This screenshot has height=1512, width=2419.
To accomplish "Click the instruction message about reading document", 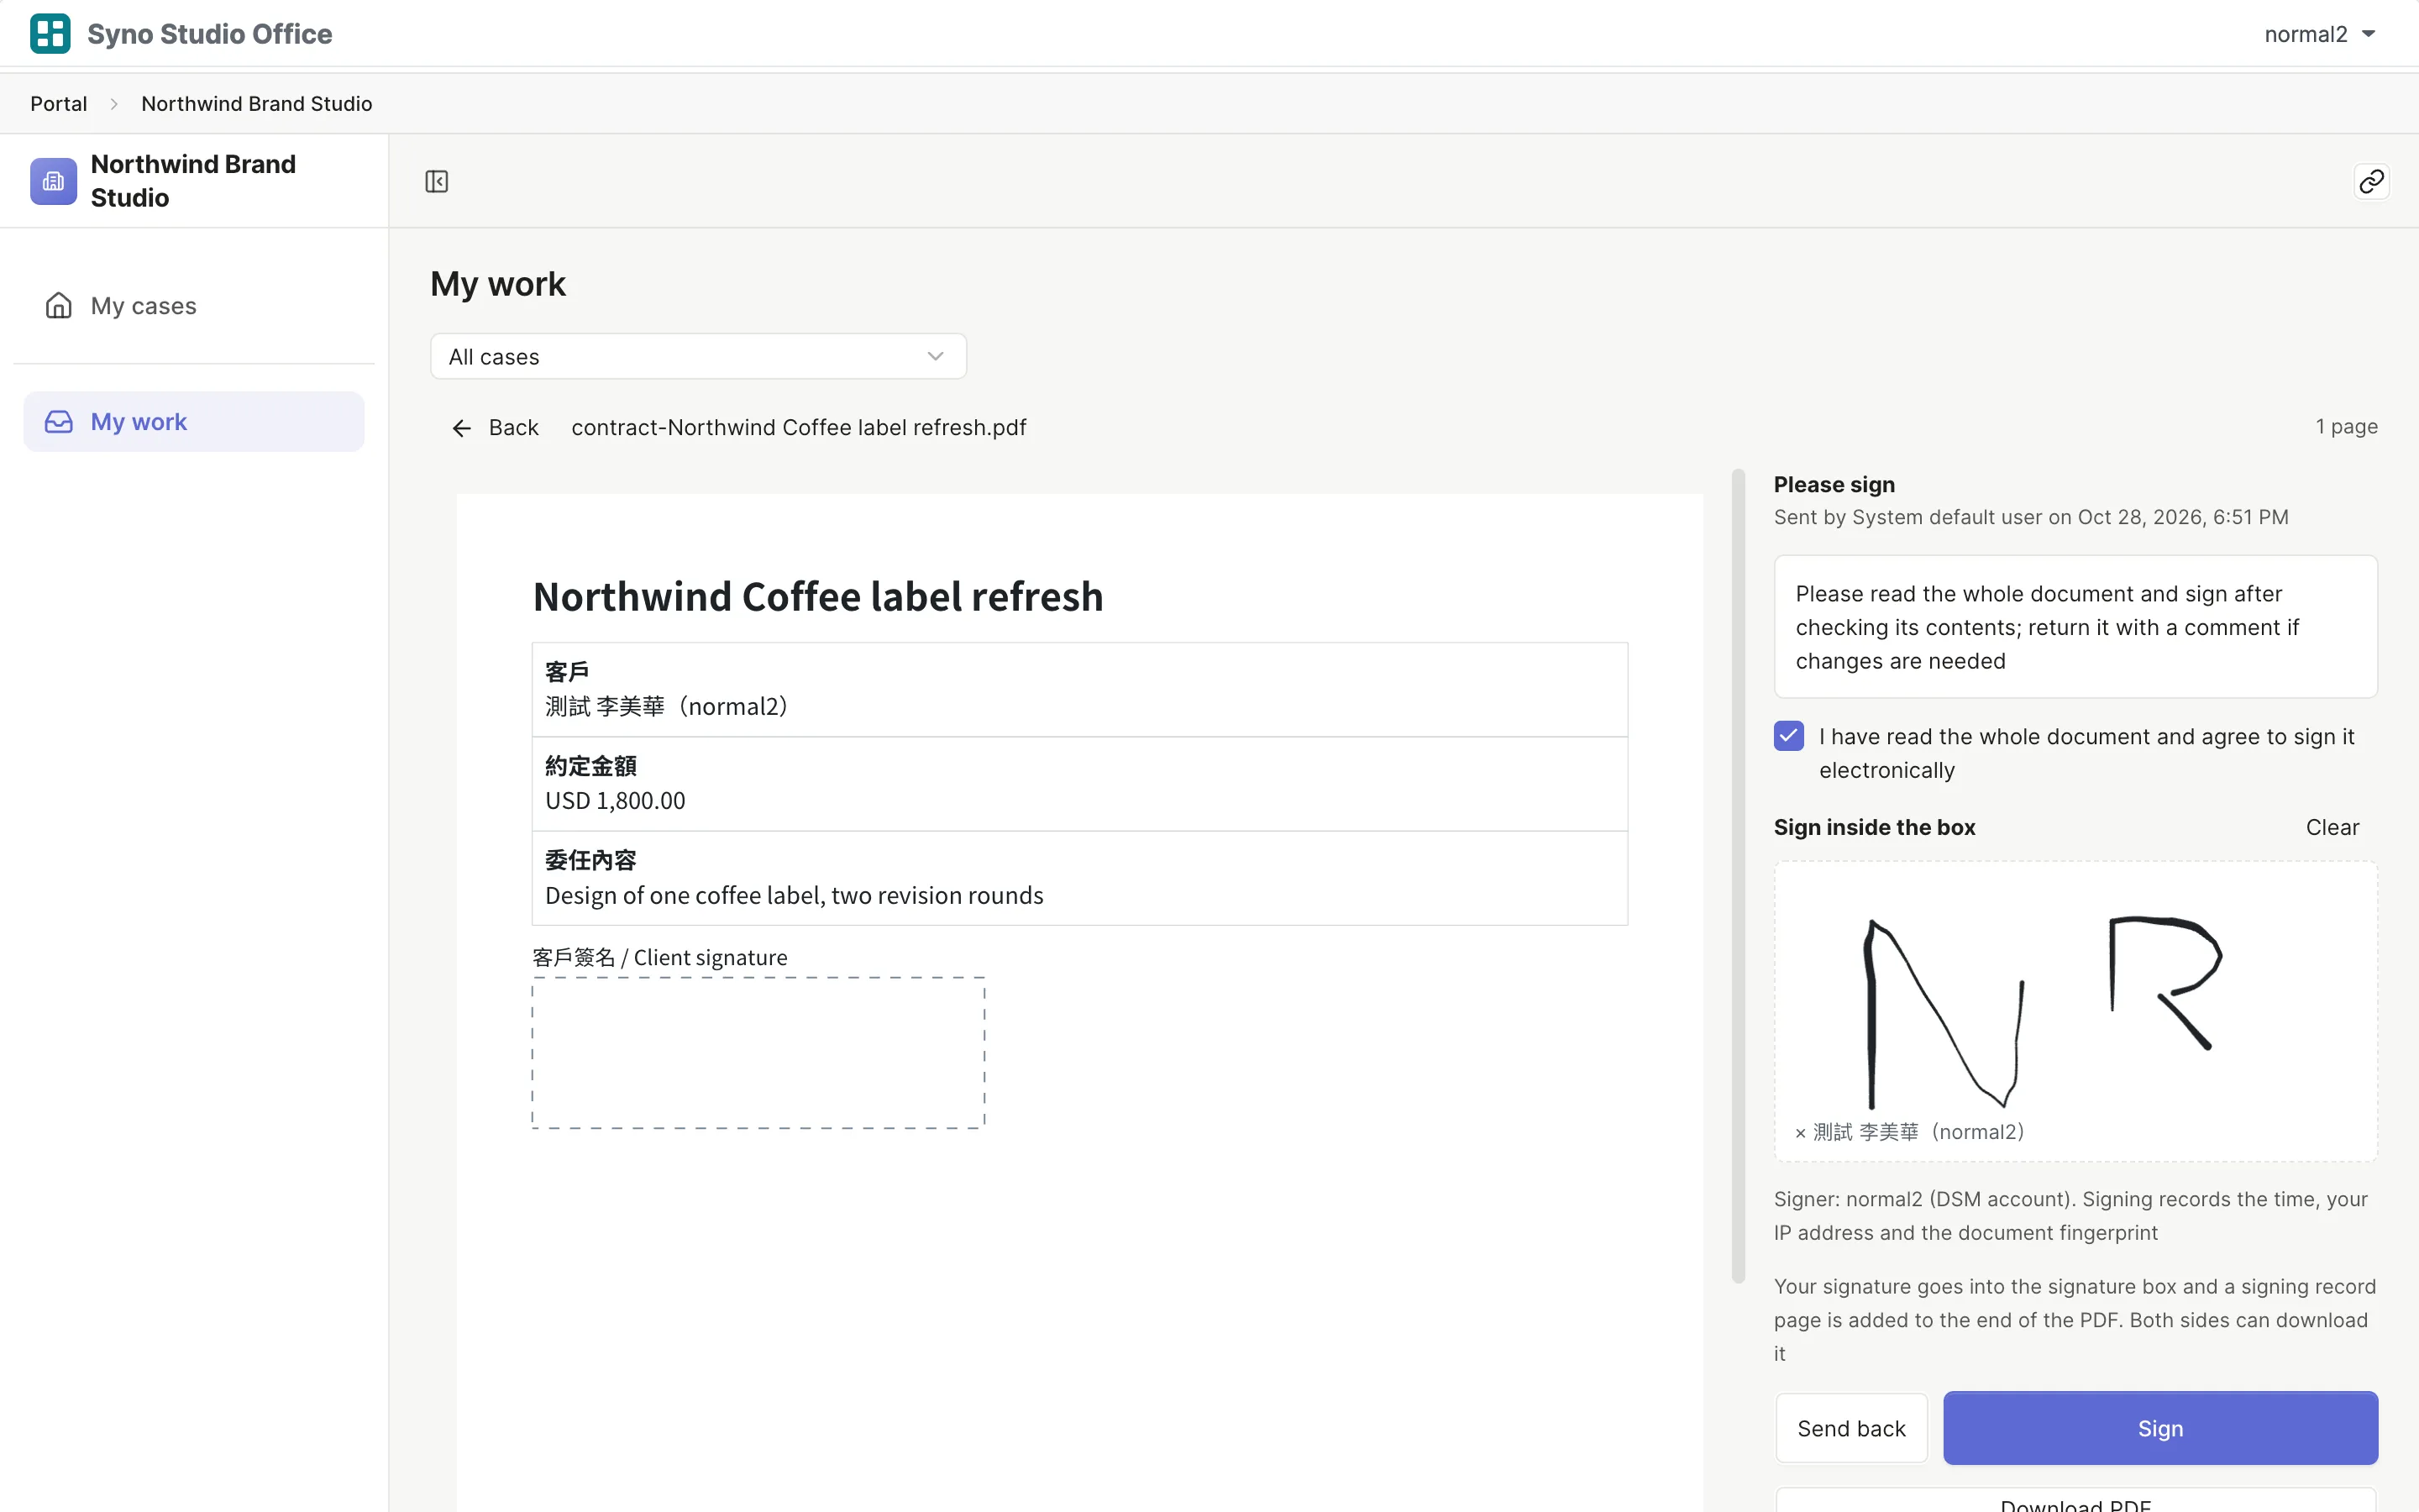I will (2075, 627).
